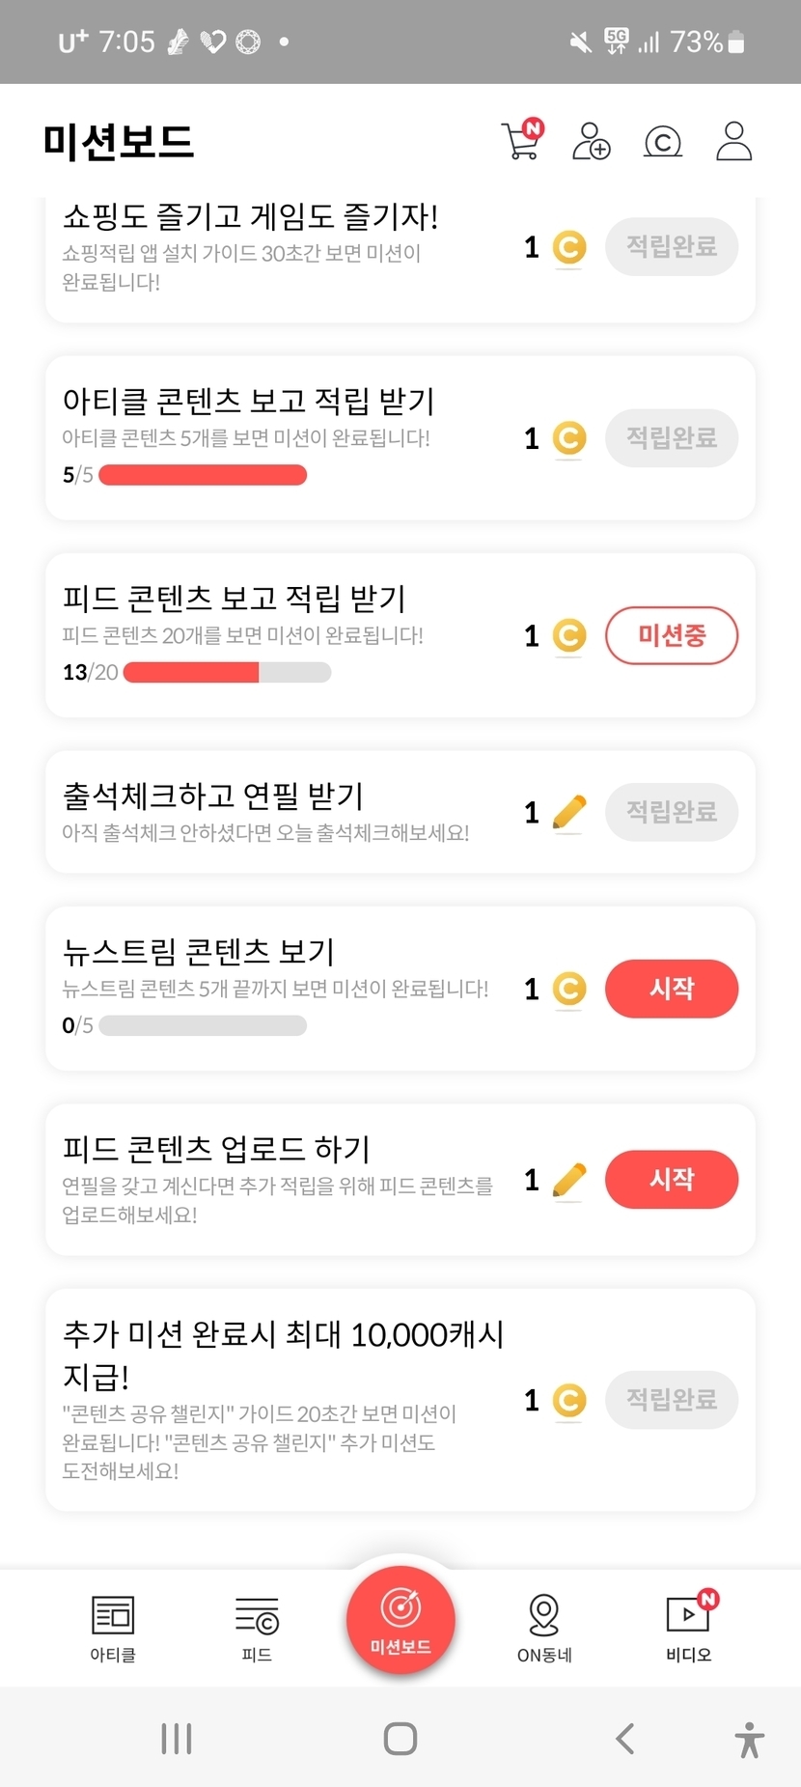Screen dimensions: 801x1787
Task: Tap the add friend icon
Action: tap(591, 141)
